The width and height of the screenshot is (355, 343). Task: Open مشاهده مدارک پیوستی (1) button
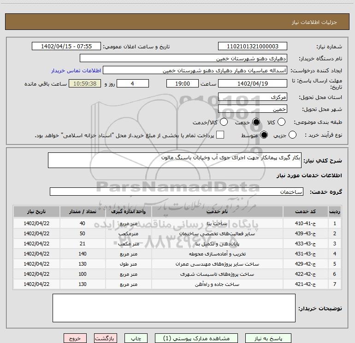pos(196,338)
